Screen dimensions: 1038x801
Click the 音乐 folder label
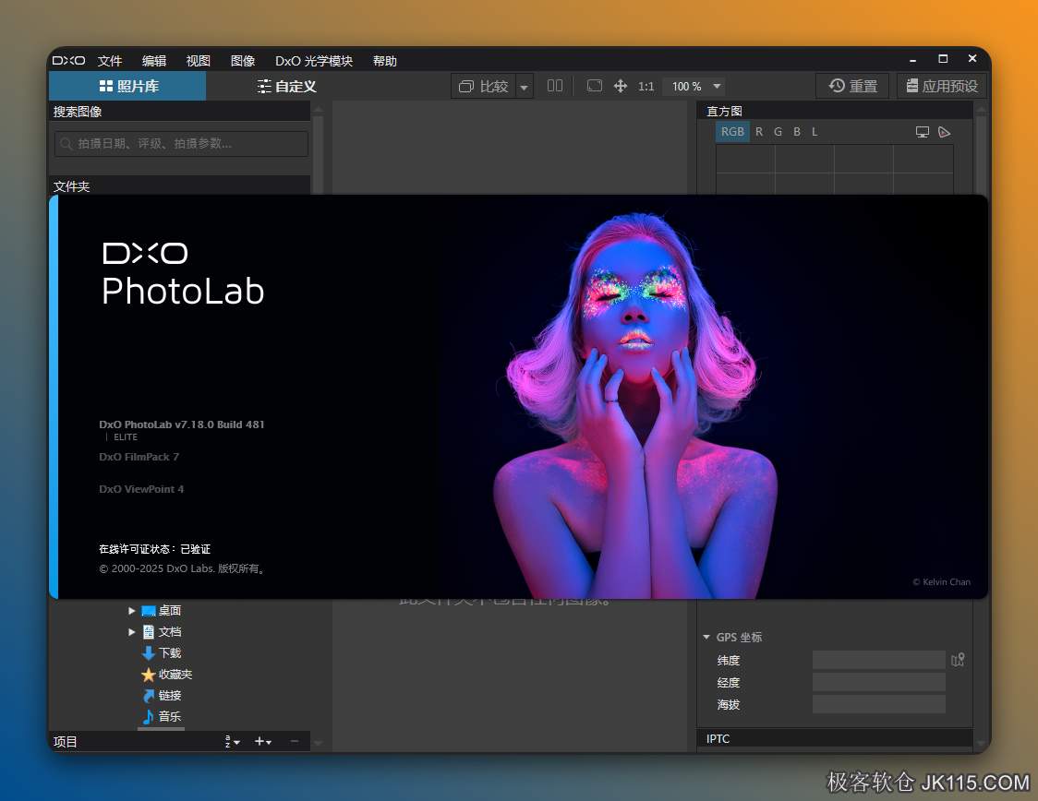point(170,716)
